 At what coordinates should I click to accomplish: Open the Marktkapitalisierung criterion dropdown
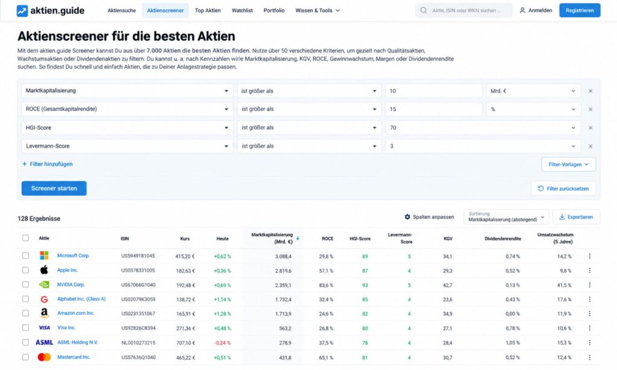pos(127,91)
